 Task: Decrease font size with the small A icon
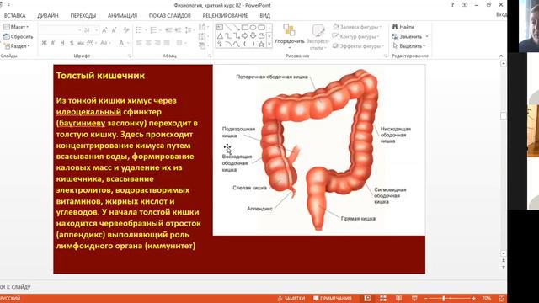point(115,30)
